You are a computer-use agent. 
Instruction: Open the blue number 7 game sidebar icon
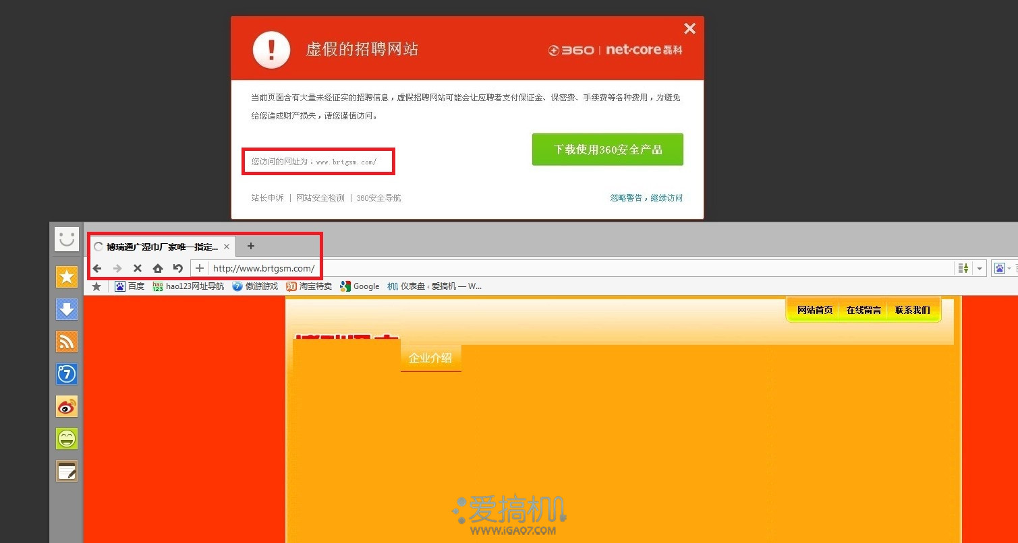point(67,374)
